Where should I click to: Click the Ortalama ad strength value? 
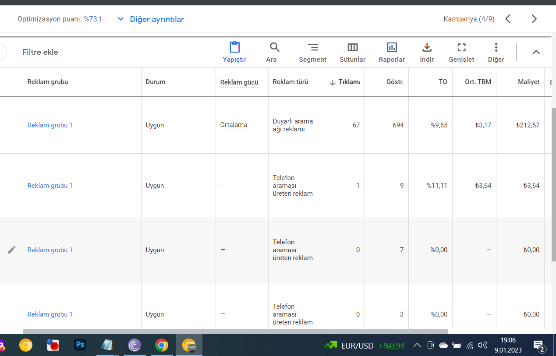pyautogui.click(x=234, y=125)
